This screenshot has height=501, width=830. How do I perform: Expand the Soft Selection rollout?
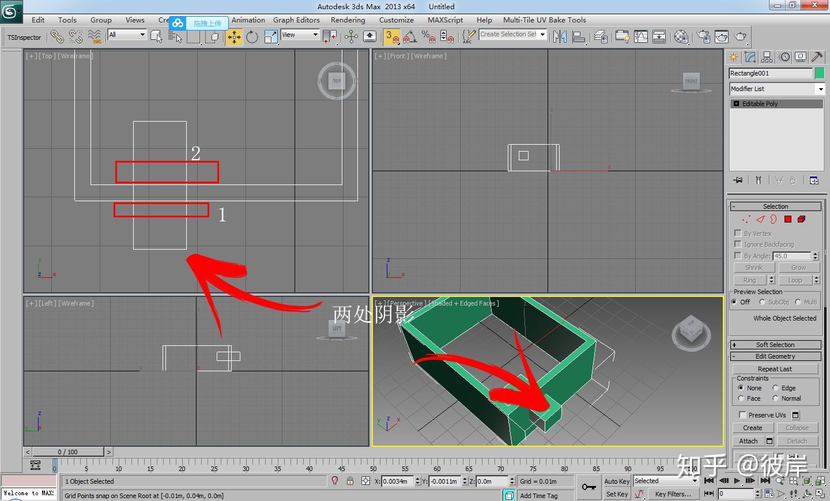point(775,345)
